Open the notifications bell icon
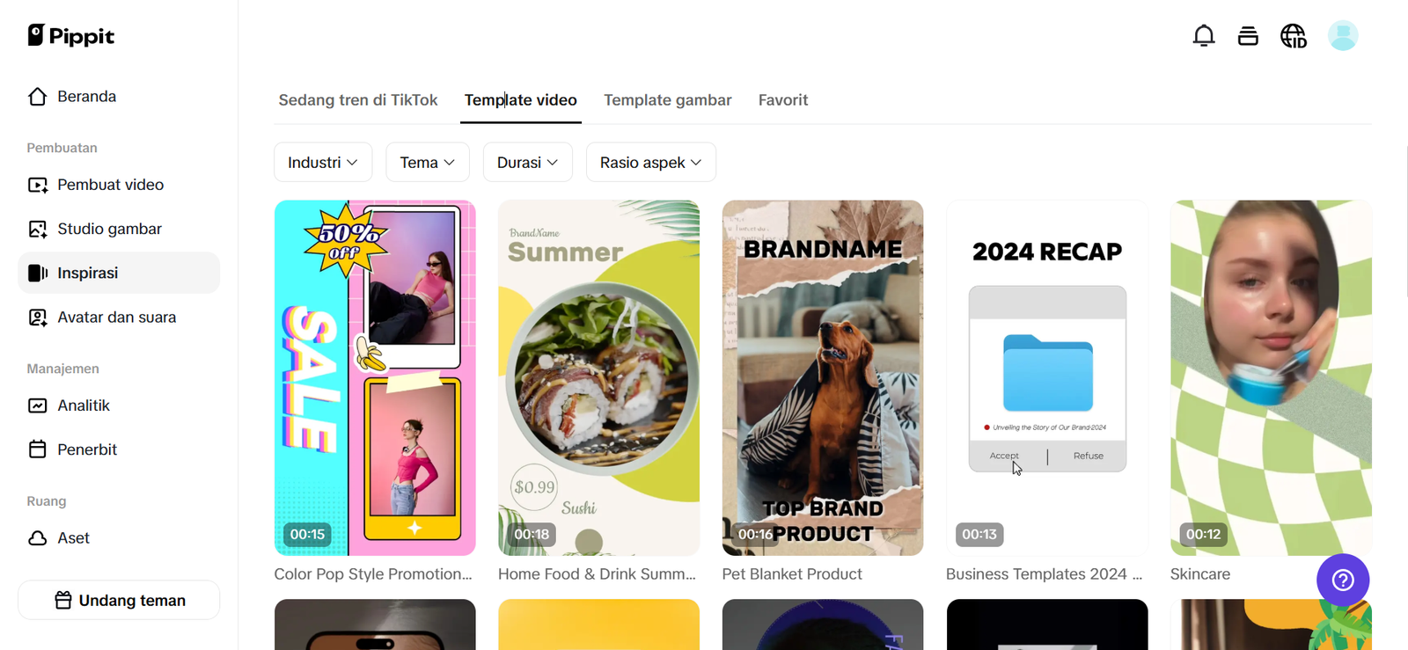The width and height of the screenshot is (1408, 650). [1204, 36]
